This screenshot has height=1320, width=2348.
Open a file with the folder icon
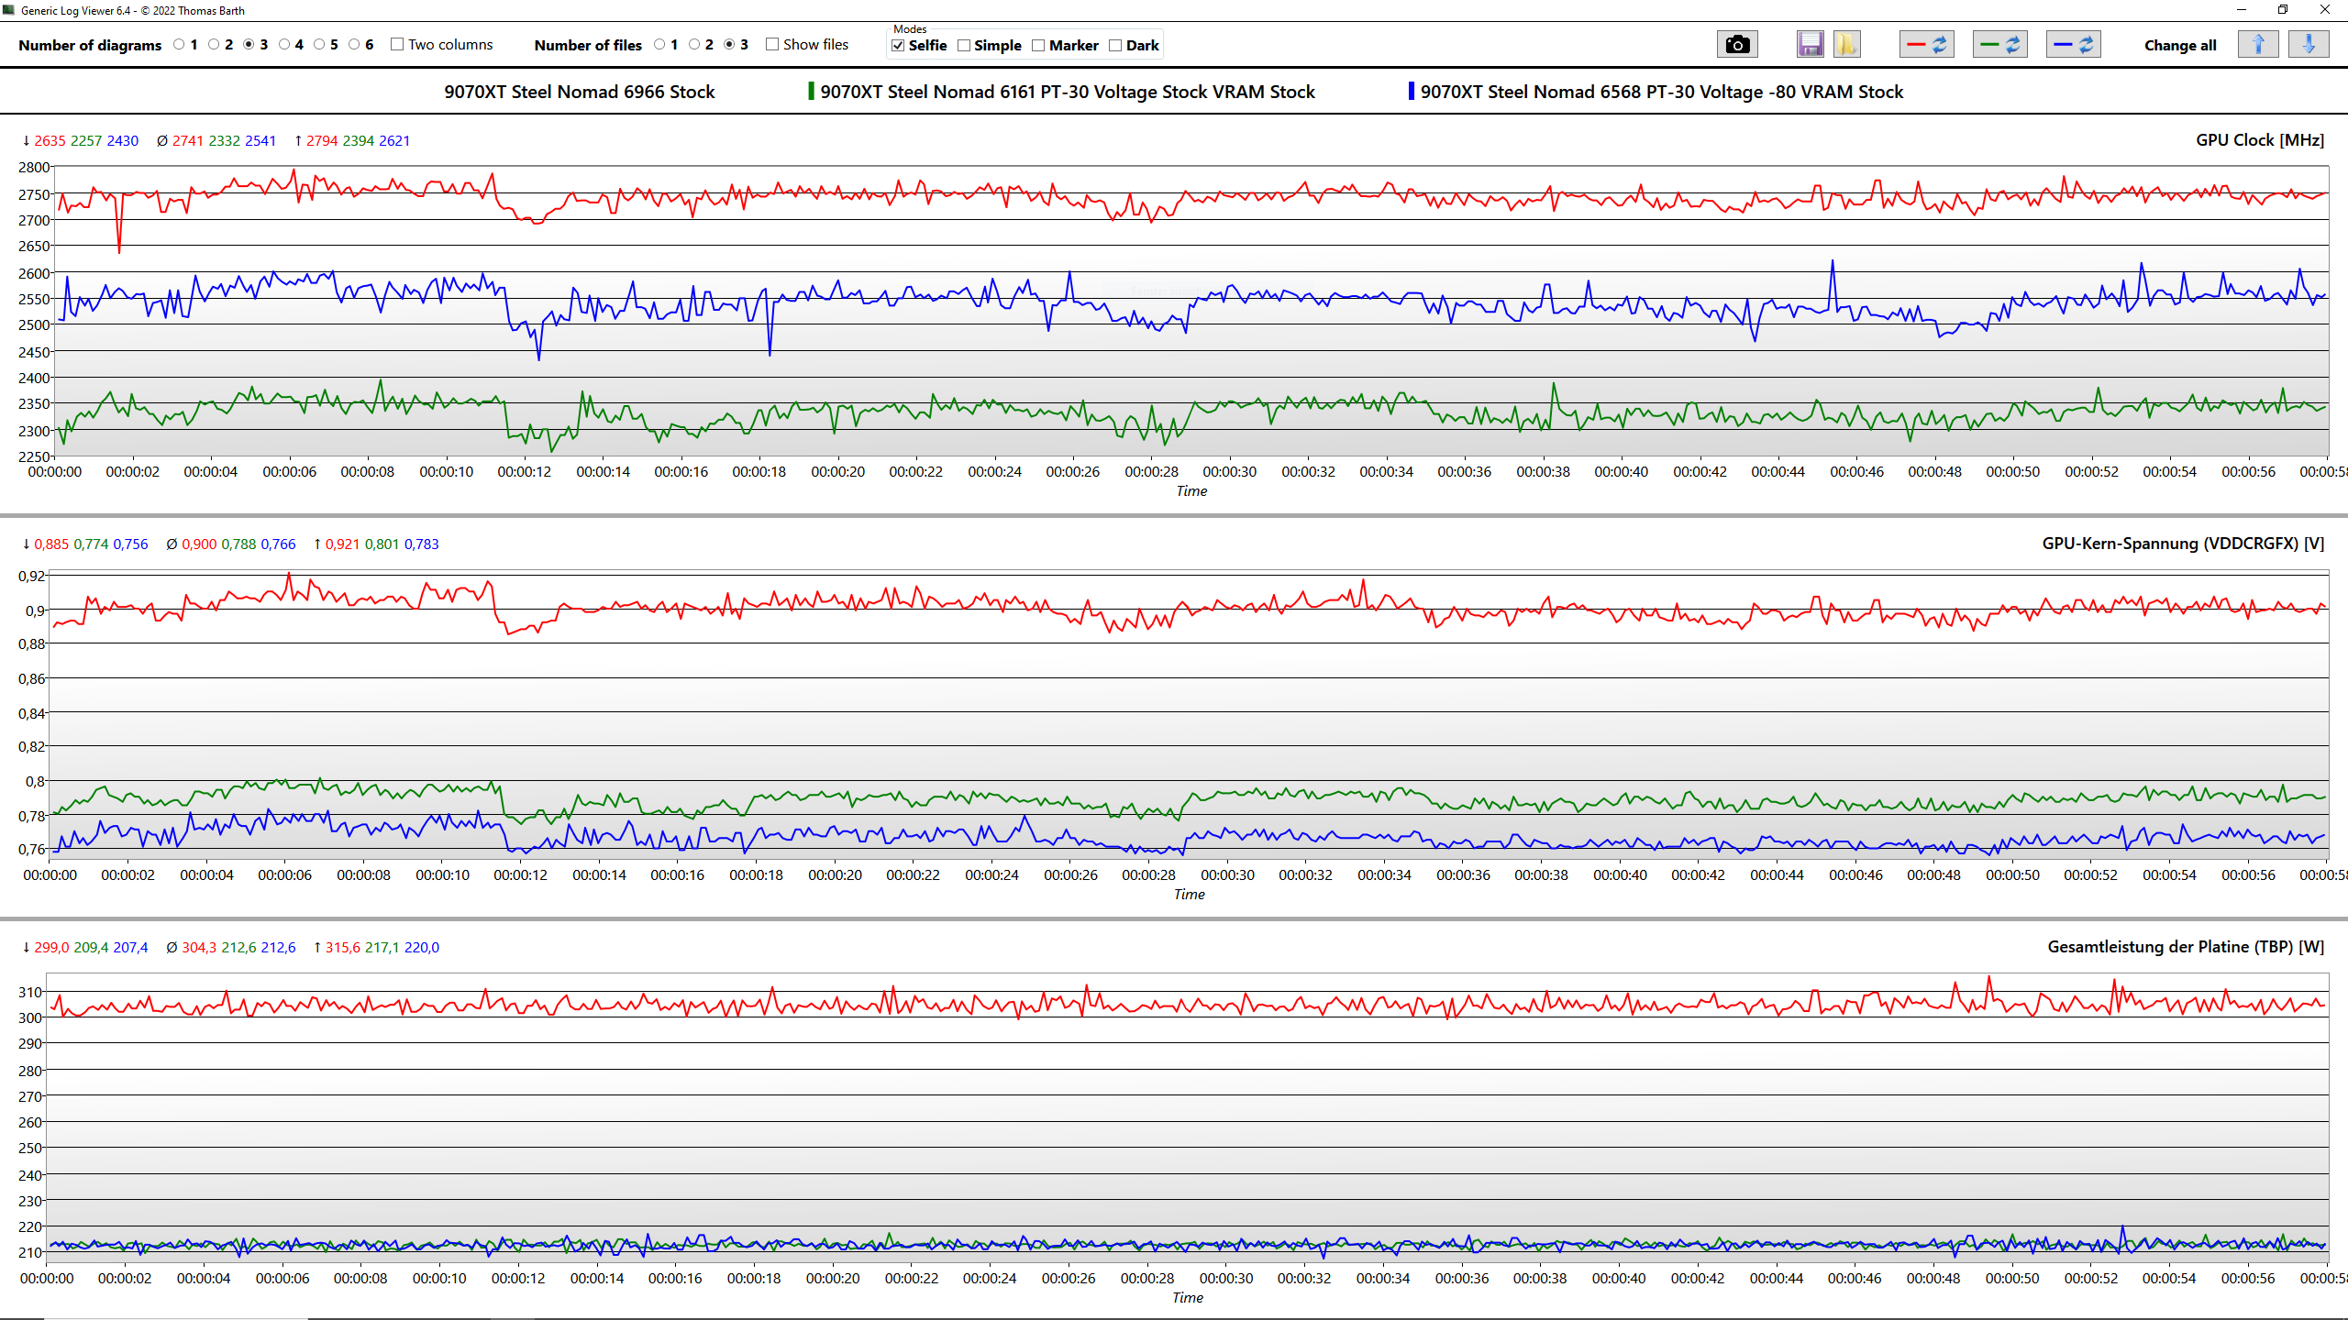1846,45
